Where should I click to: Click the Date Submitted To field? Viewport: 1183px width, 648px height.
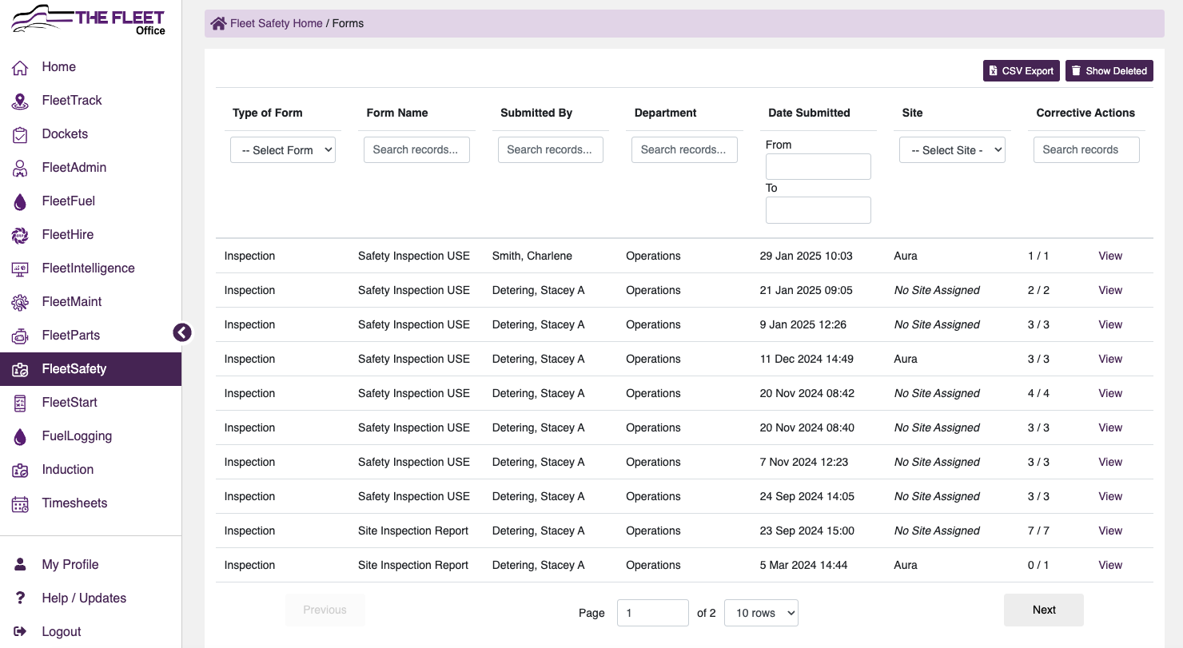pos(819,210)
